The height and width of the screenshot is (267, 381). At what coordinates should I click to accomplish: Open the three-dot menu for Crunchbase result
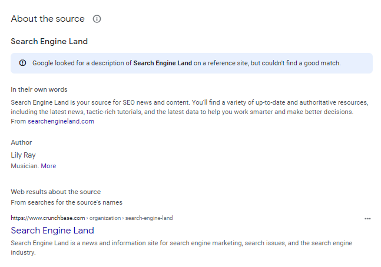coord(367,219)
